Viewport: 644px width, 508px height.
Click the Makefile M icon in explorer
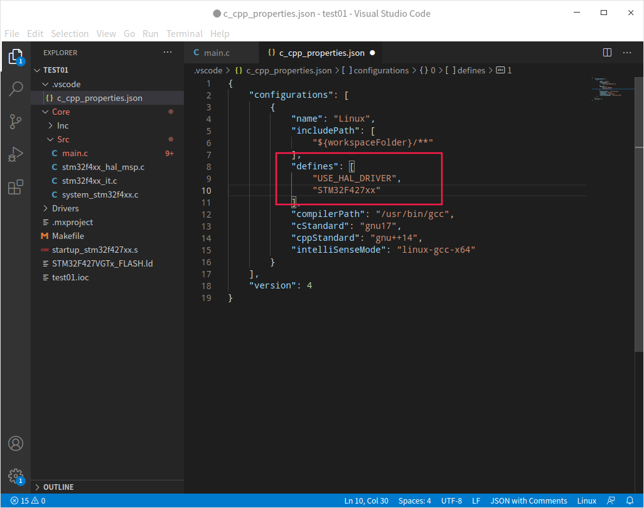pyautogui.click(x=45, y=236)
